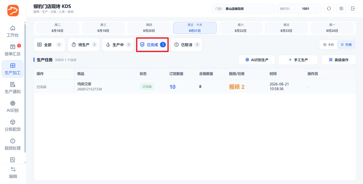Image resolution: width=363 pixels, height=184 pixels.
Task: Filter by 待生产 status
Action: click(x=84, y=45)
